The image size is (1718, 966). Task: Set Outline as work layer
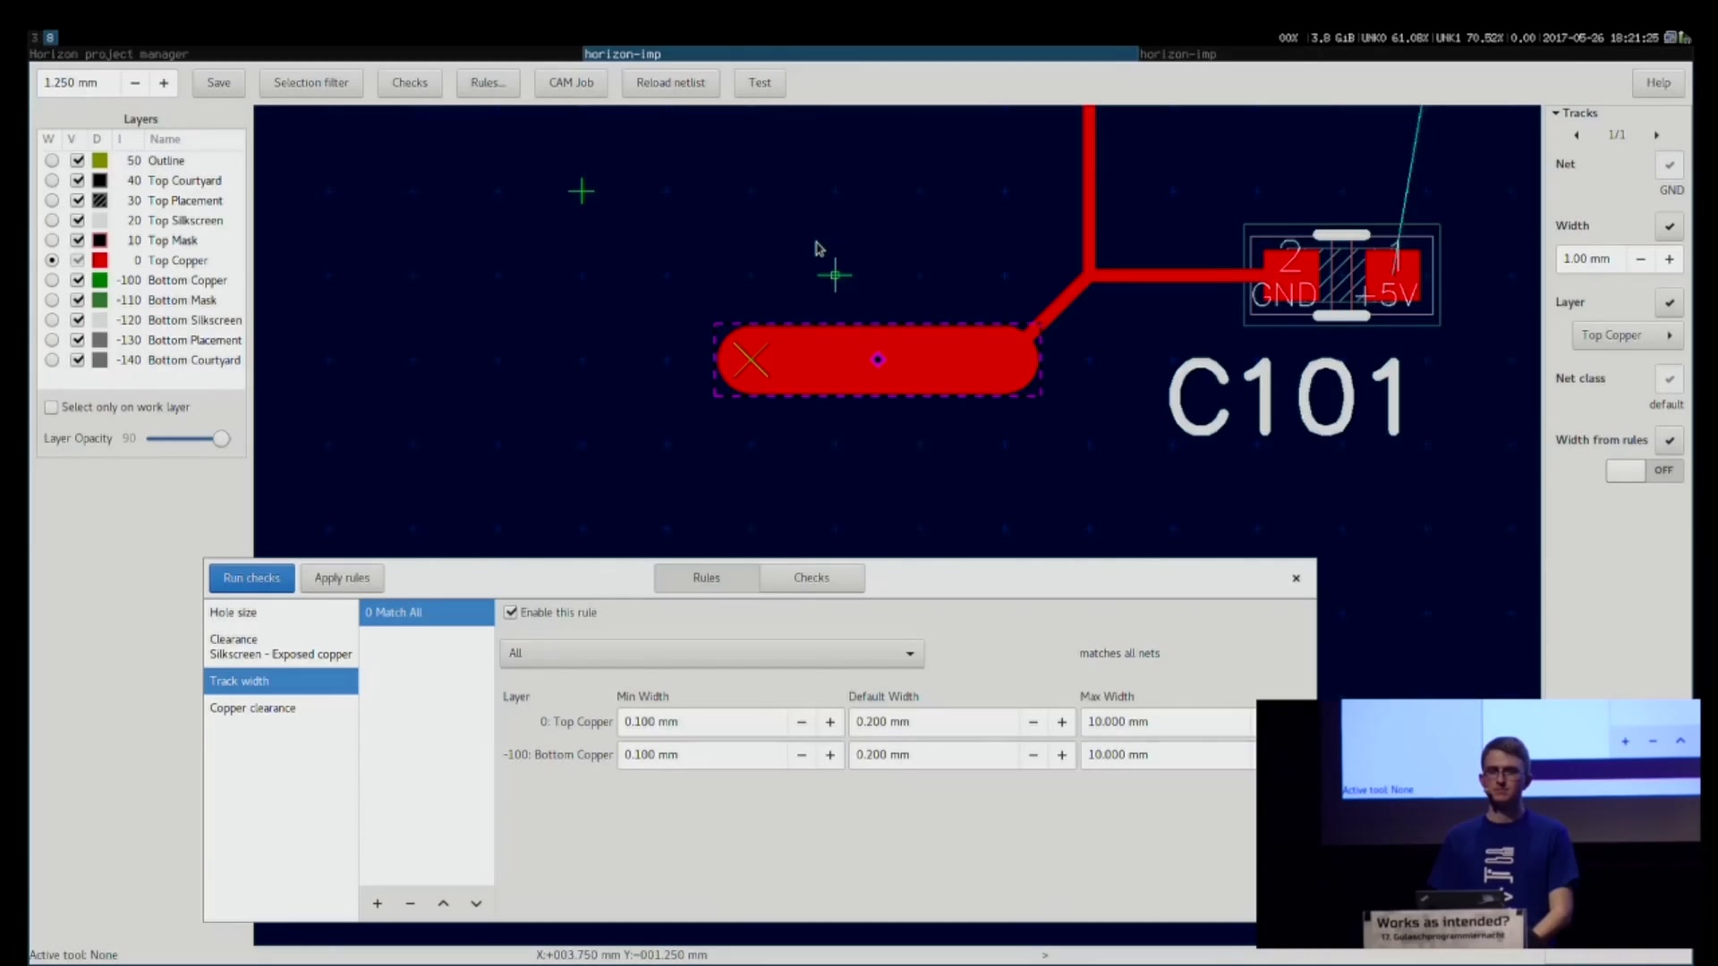52,161
